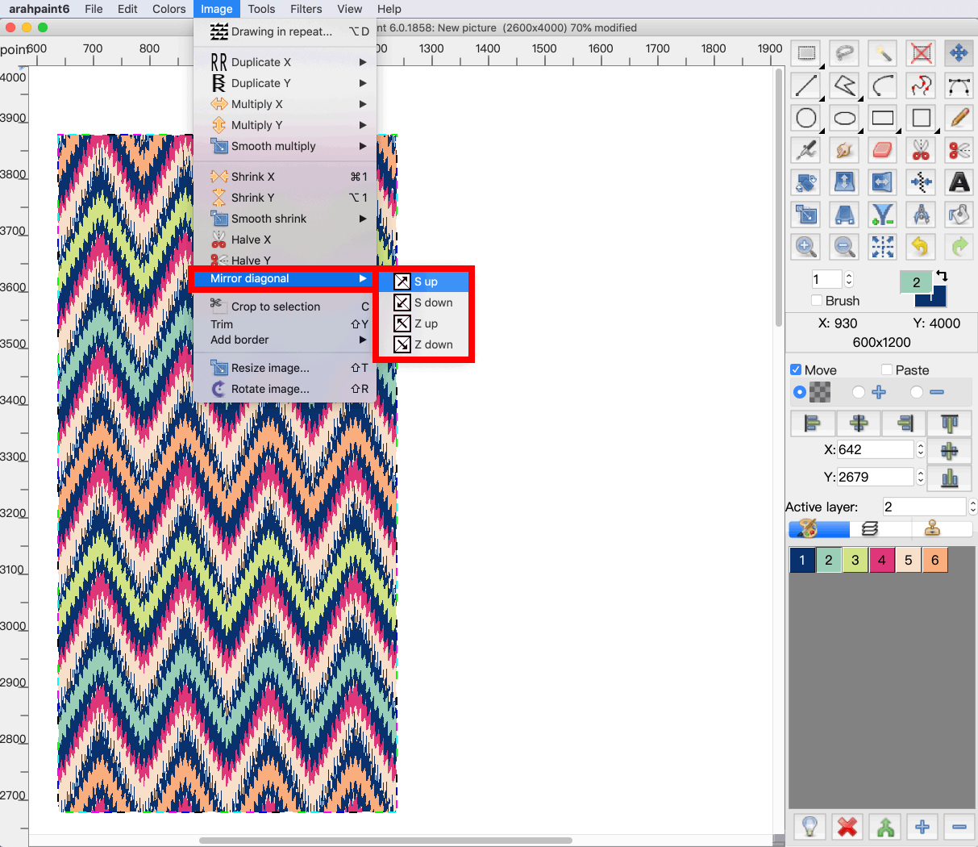The image size is (978, 847).
Task: Choose the pencil tool
Action: click(959, 118)
